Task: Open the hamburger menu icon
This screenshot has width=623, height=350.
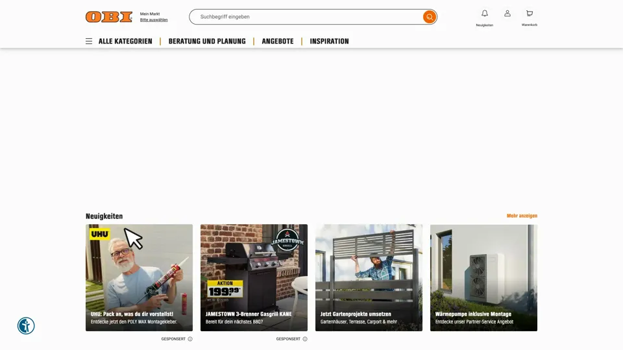Action: click(x=89, y=41)
